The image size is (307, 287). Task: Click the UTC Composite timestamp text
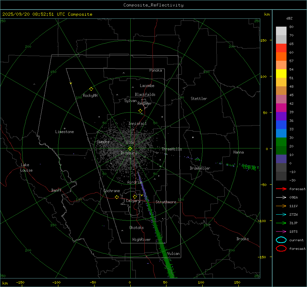tap(47, 14)
